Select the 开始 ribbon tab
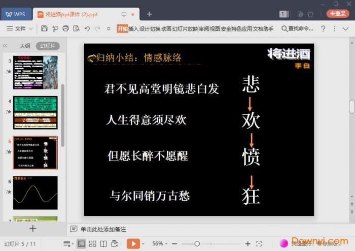The width and height of the screenshot is (355, 251). tap(122, 28)
